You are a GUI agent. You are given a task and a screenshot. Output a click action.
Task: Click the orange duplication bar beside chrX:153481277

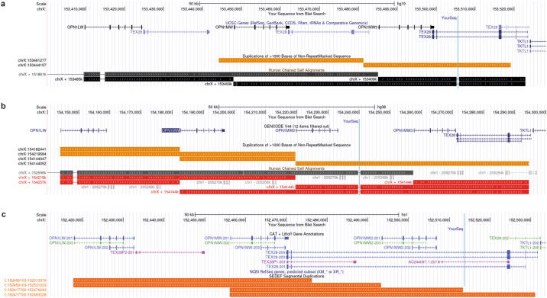point(291,60)
